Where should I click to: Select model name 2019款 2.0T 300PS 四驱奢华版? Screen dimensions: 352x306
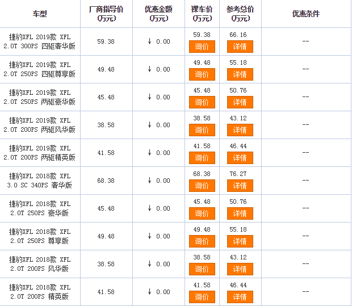click(40, 41)
